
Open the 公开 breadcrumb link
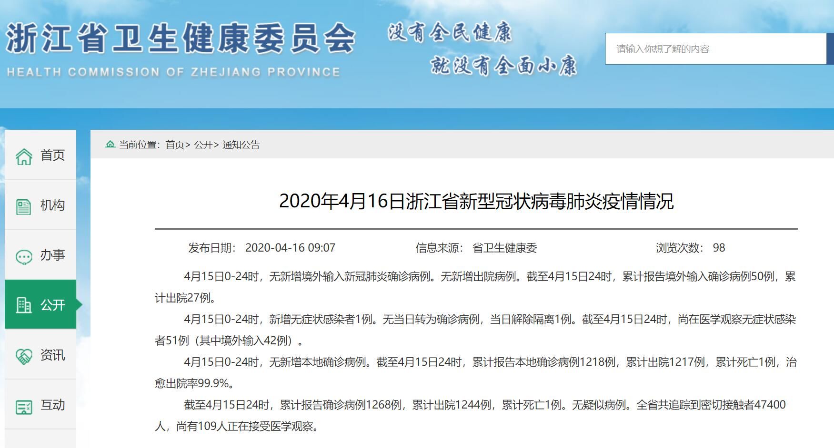point(203,145)
